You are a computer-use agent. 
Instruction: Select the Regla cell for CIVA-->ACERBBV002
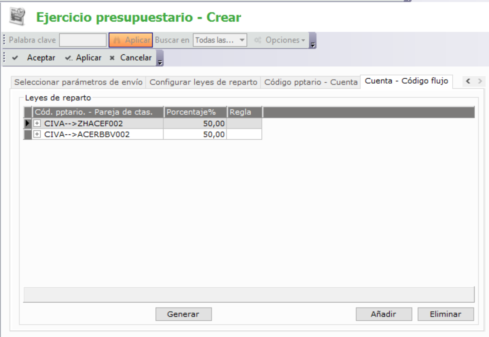[x=244, y=134]
